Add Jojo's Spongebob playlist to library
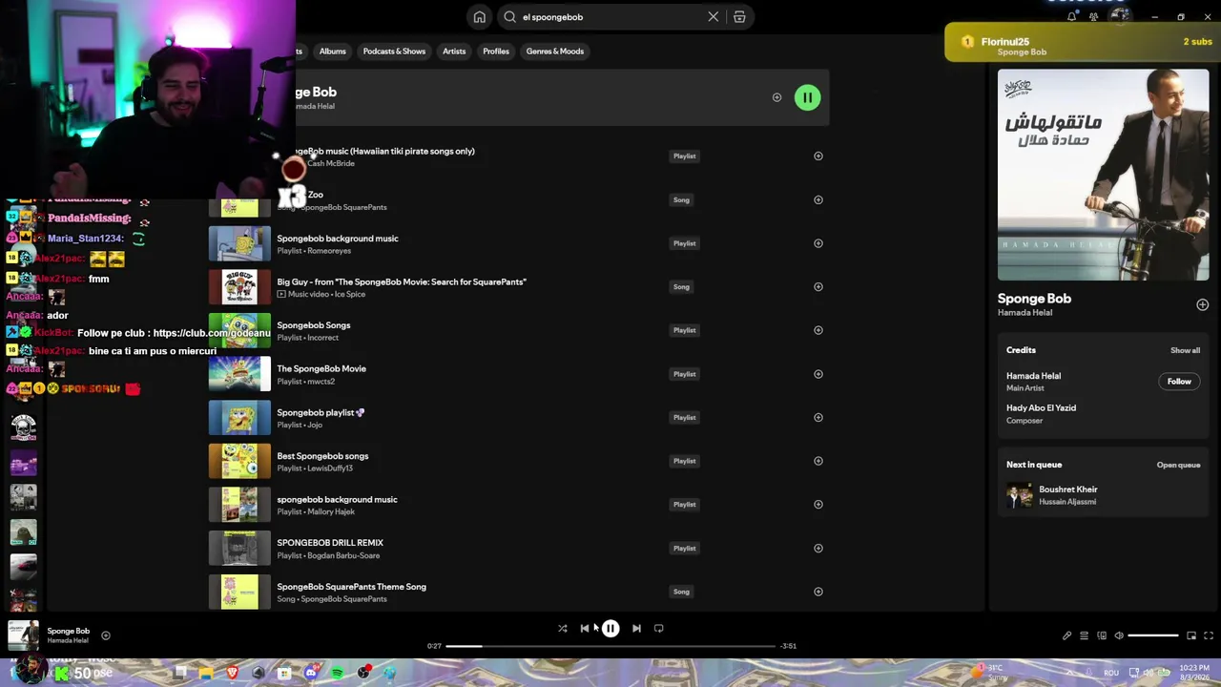The image size is (1221, 687). (817, 418)
